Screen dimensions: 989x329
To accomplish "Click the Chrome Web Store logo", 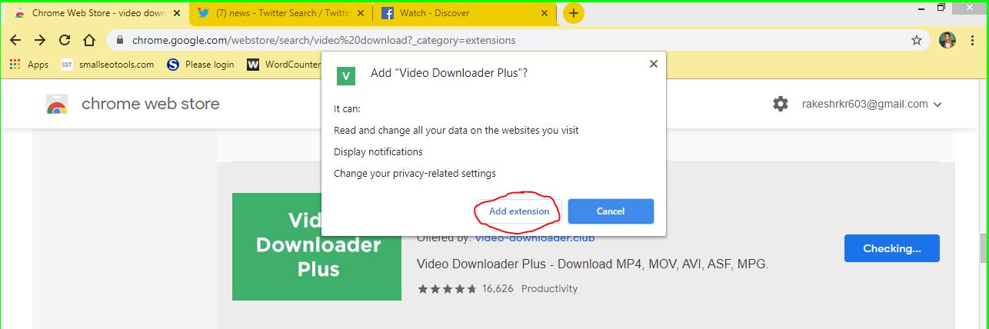I will 57,105.
